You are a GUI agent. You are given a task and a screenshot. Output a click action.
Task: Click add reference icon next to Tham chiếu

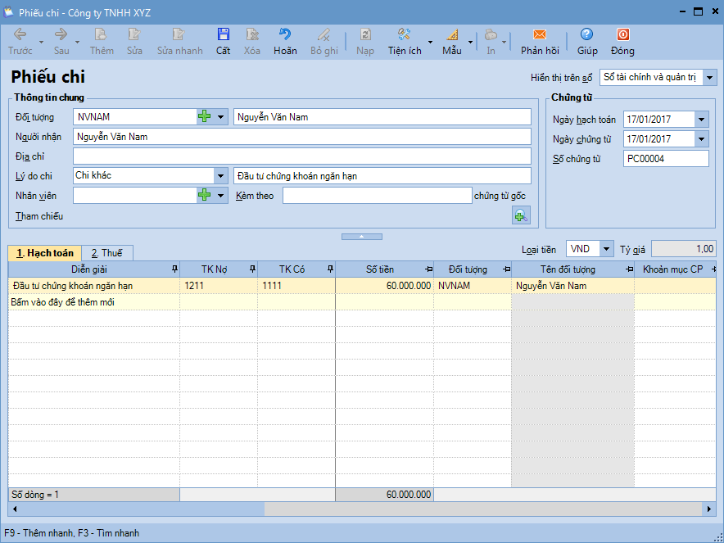coord(521,215)
